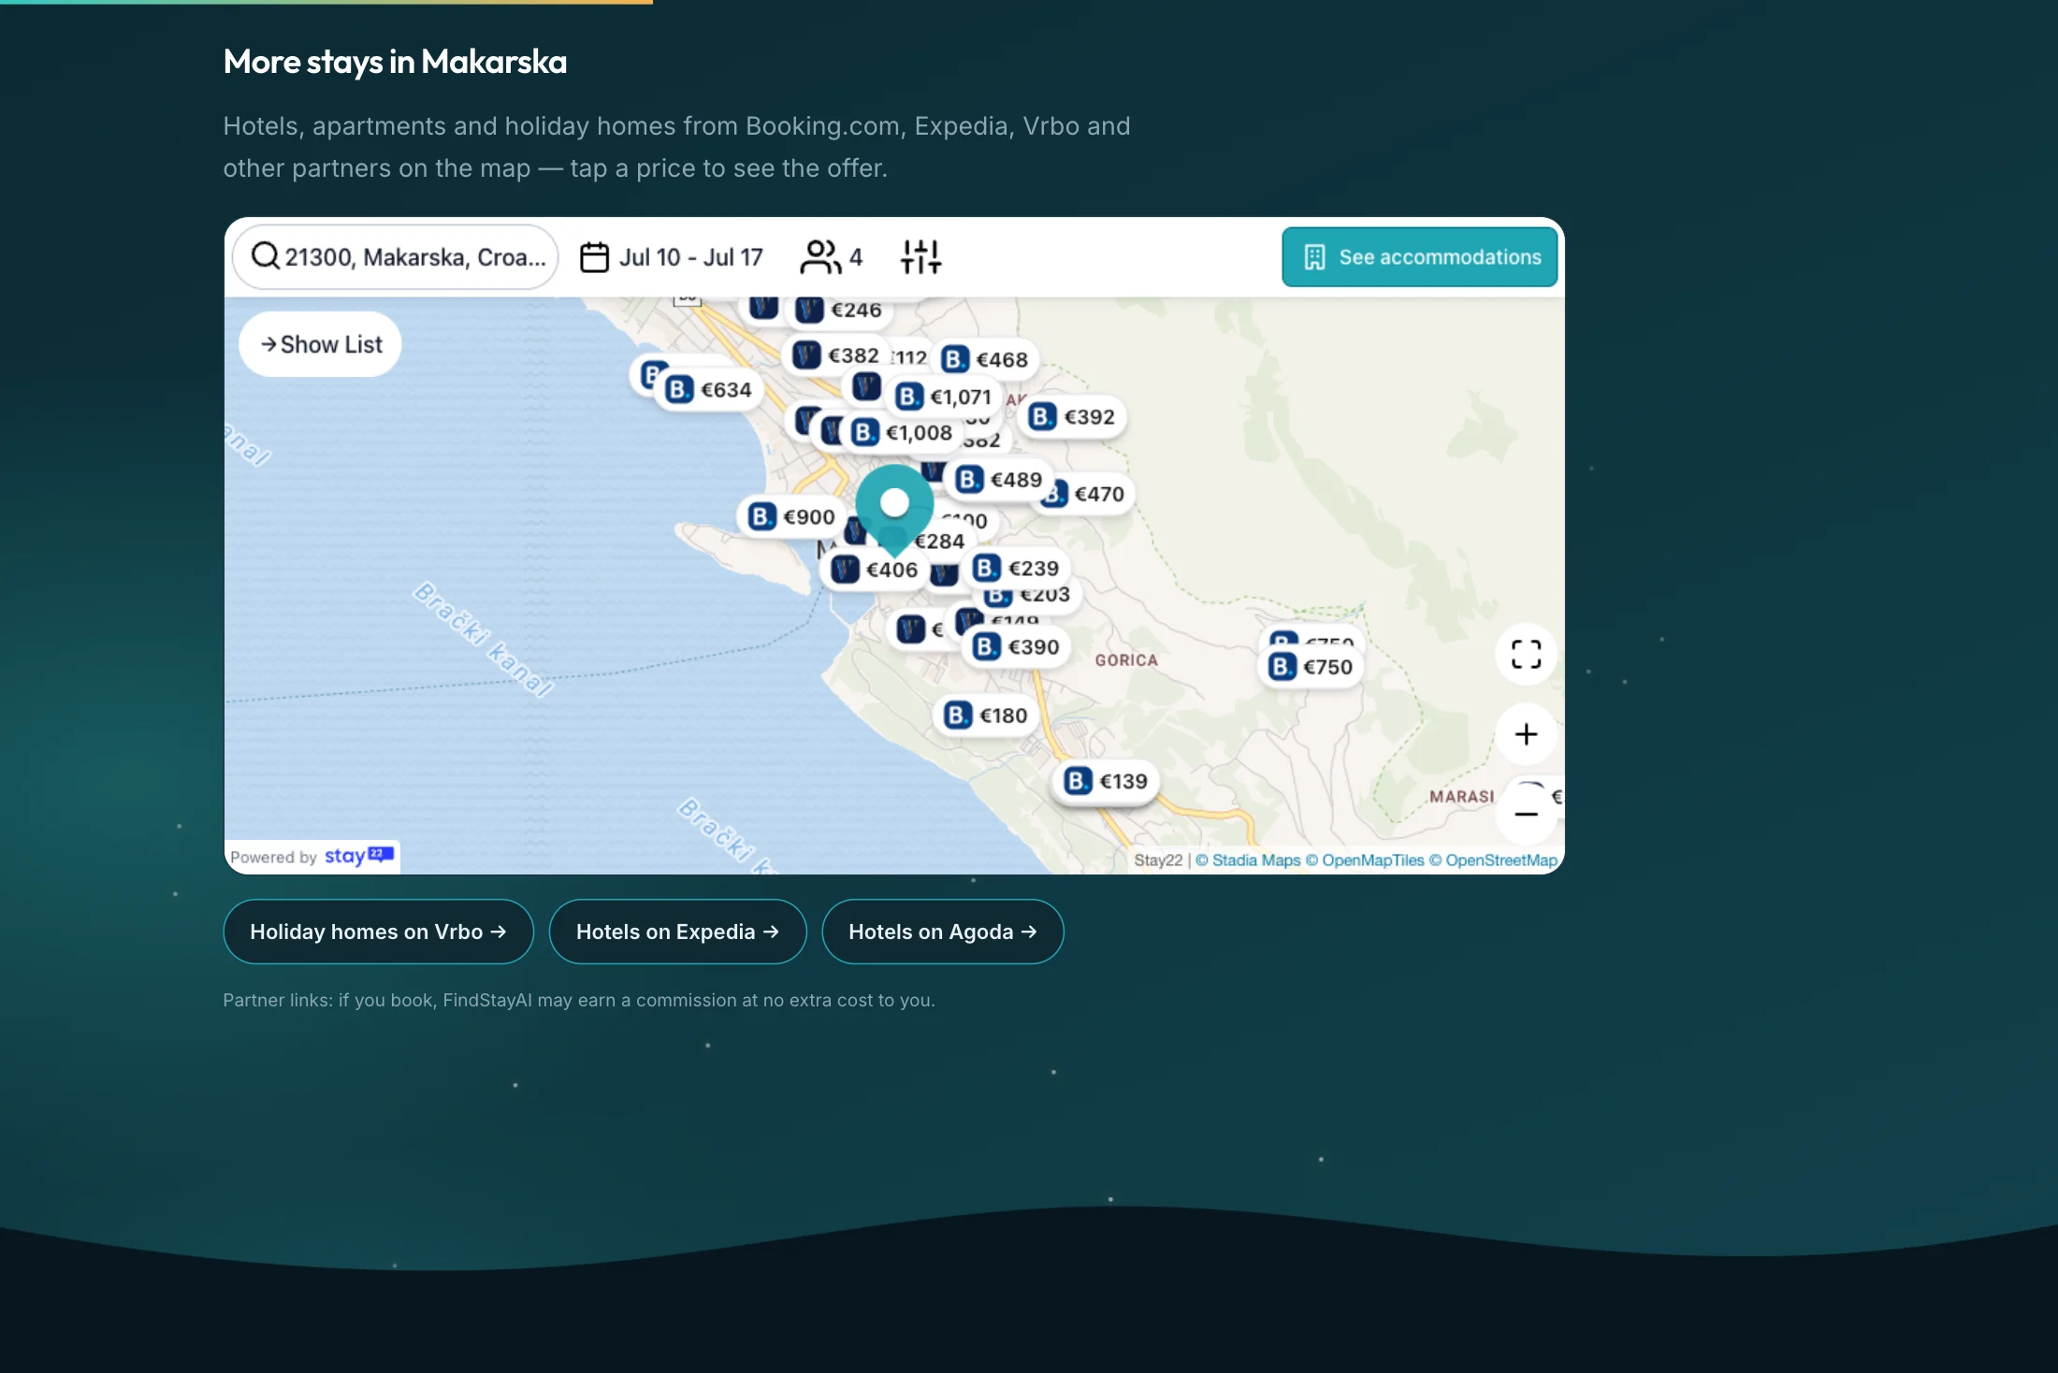Open the €239 price marker

pyautogui.click(x=1016, y=568)
